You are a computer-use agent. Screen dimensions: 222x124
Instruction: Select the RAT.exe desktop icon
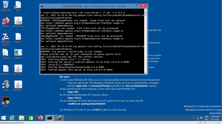pos(18,54)
